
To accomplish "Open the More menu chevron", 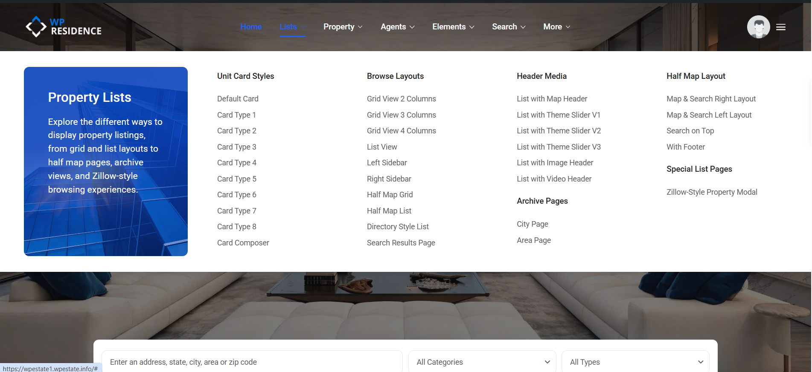I will tap(568, 27).
